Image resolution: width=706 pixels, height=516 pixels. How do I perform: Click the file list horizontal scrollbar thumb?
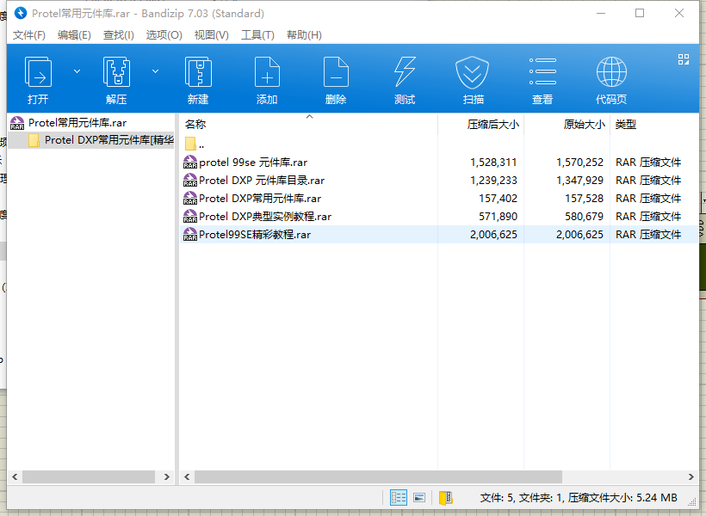point(378,476)
